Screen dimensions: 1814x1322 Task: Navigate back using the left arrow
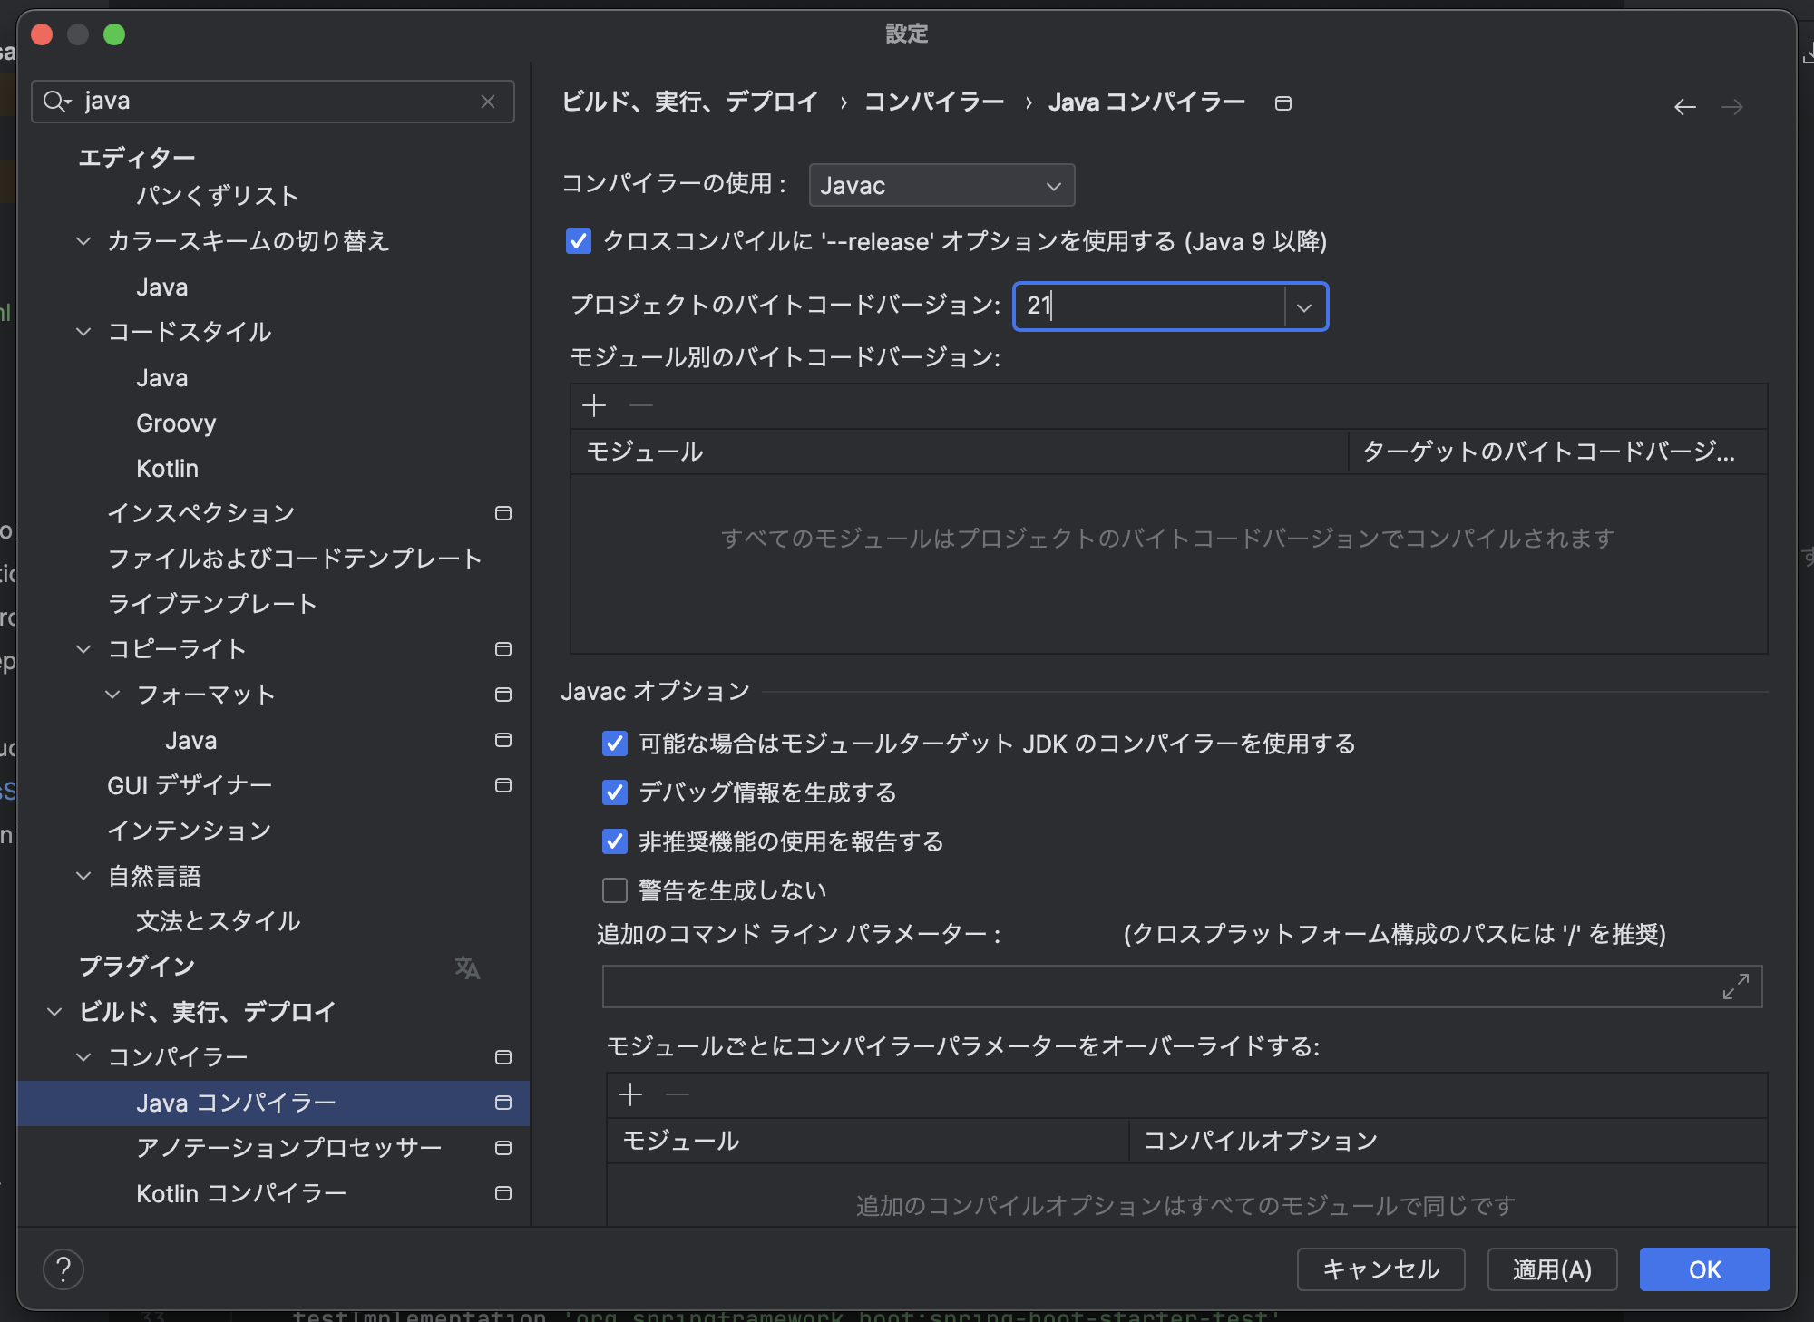(1685, 106)
